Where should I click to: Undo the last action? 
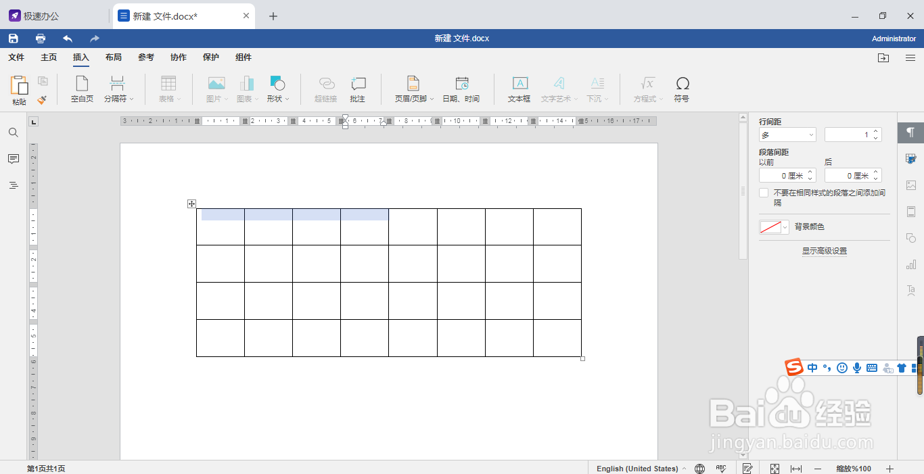68,39
